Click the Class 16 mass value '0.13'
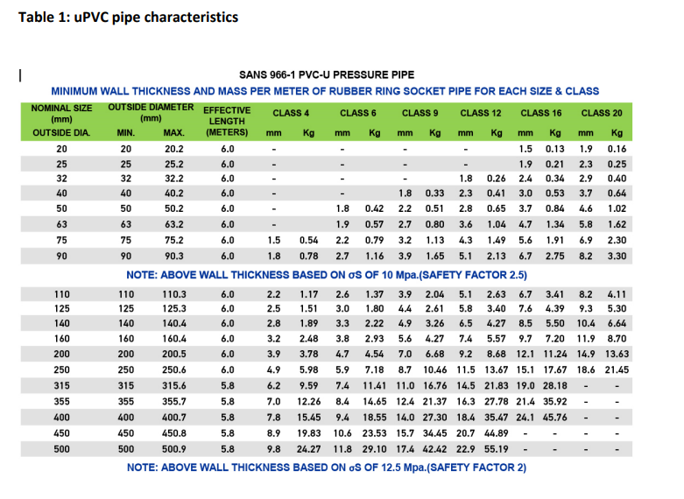The width and height of the screenshot is (684, 499). click(x=555, y=149)
